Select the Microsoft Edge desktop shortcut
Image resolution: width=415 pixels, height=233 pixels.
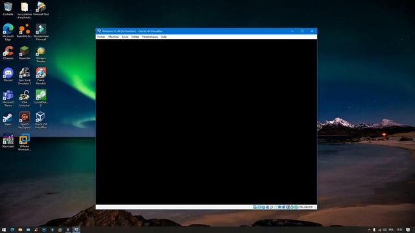click(8, 32)
